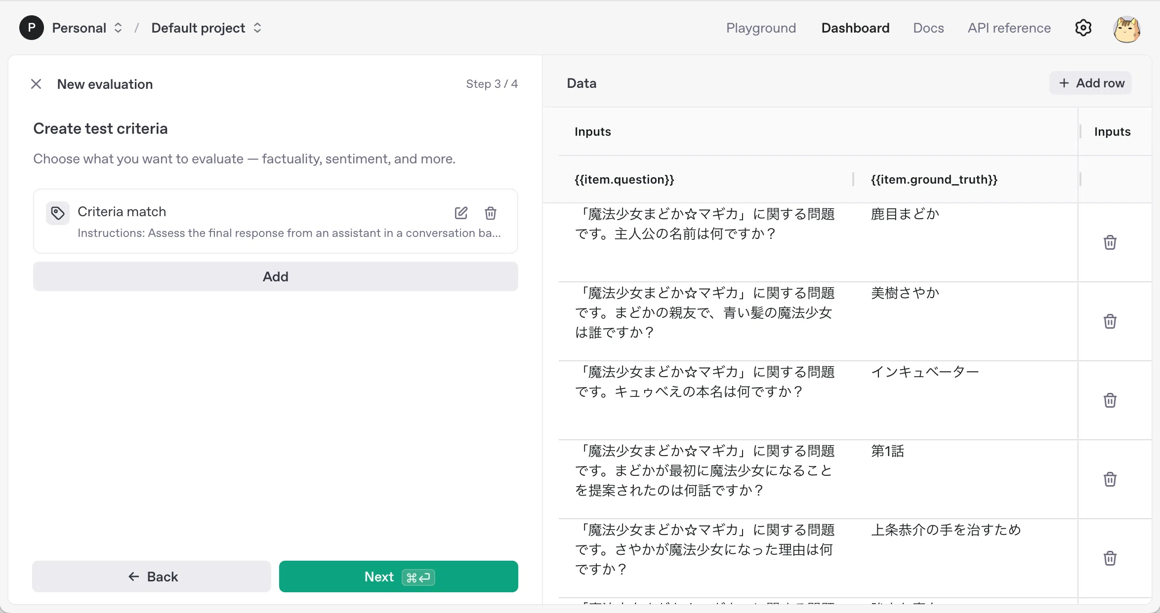Close the New evaluation panel
1160x613 pixels.
click(36, 84)
